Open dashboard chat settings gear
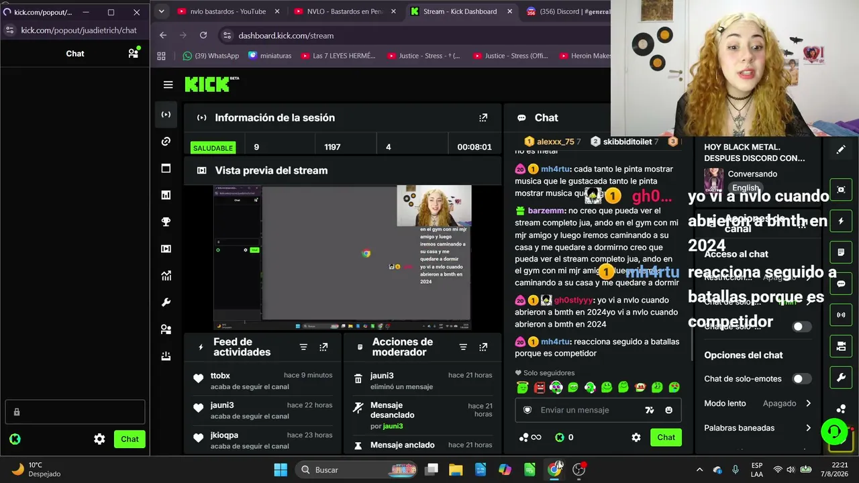 tap(636, 437)
